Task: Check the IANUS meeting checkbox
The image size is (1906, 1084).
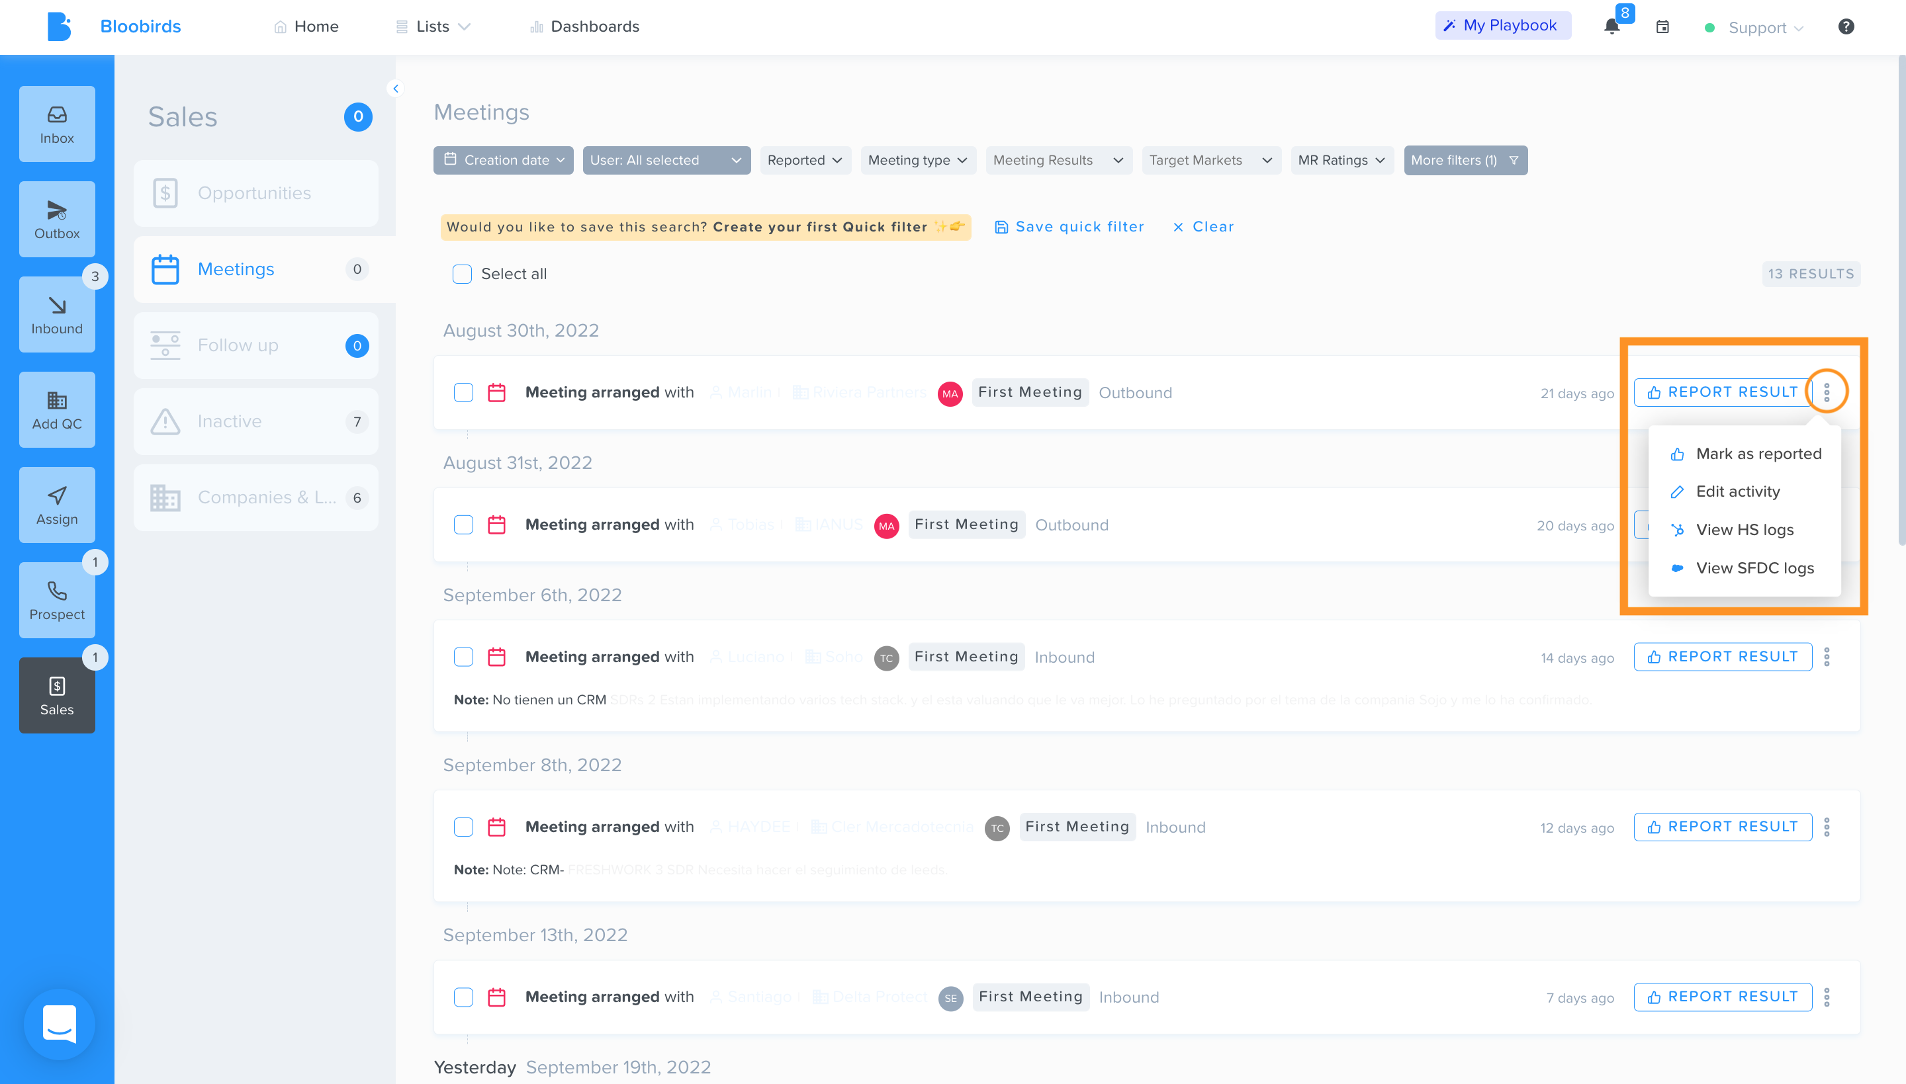Action: tap(463, 525)
